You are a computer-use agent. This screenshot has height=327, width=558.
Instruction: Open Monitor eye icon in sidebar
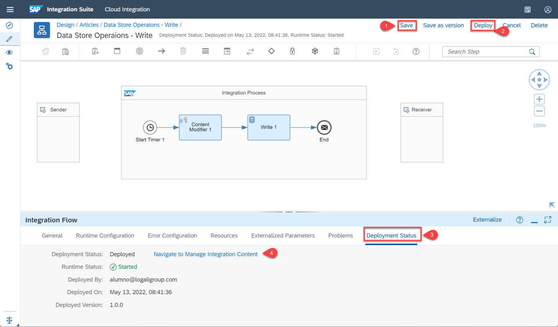point(9,53)
